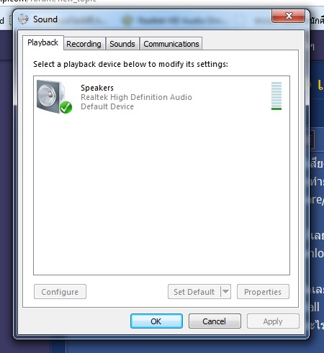This screenshot has width=324, height=353.
Task: Click the Default Device status line
Action: 107,106
